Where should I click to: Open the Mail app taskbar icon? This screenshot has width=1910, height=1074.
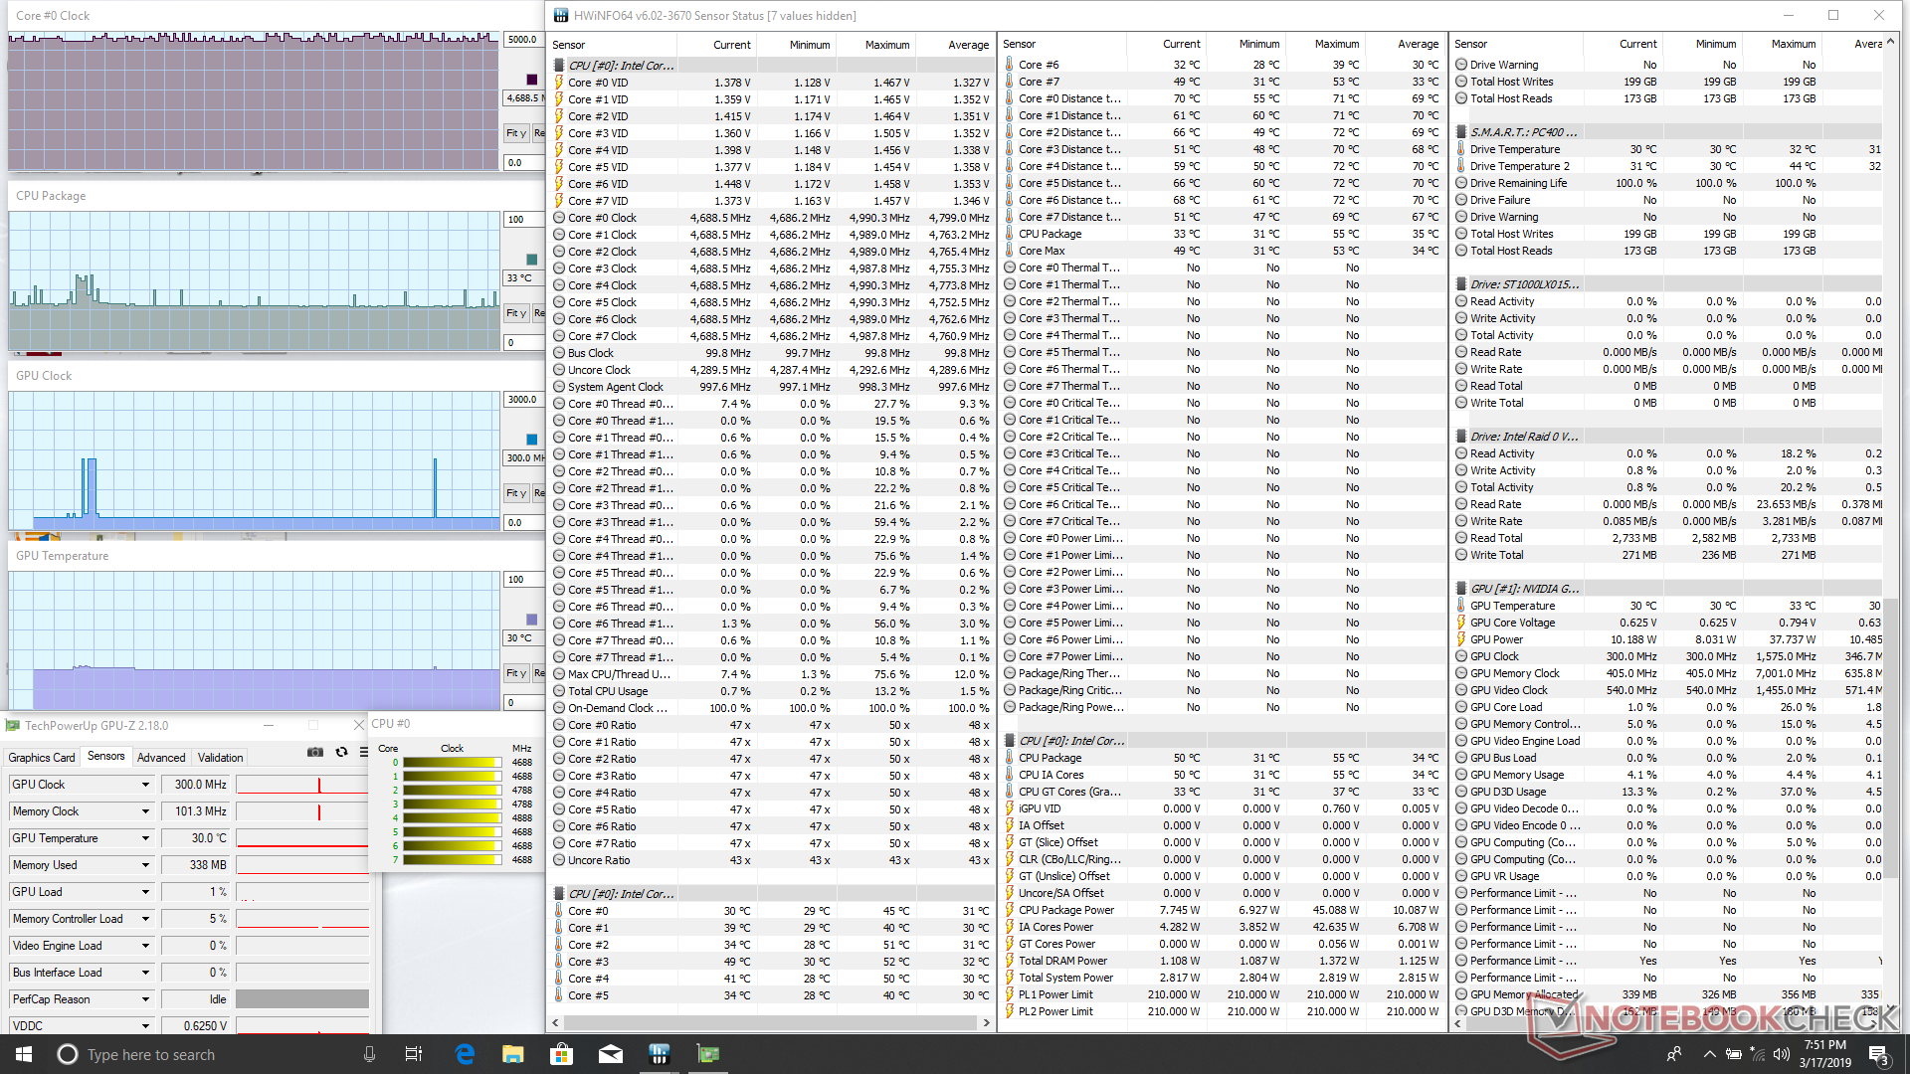[x=610, y=1054]
